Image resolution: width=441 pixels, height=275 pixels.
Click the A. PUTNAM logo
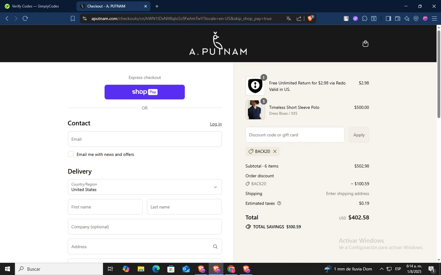218,43
